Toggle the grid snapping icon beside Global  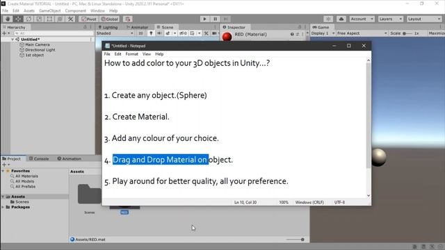click(128, 19)
